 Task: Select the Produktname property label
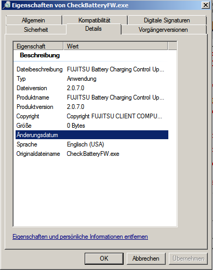click(33, 97)
